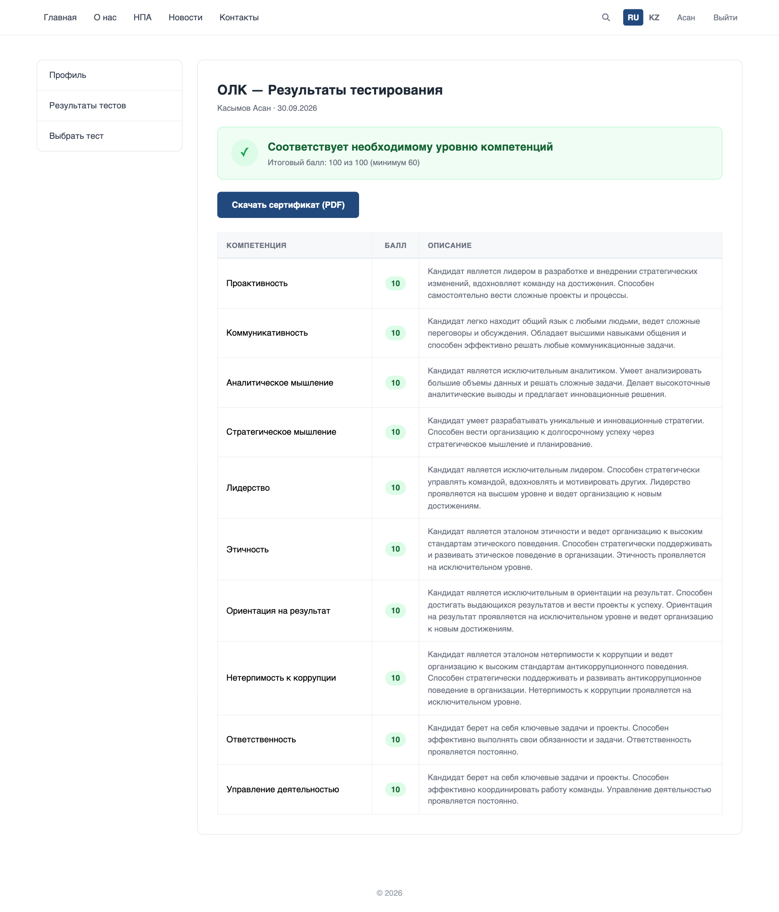Select the Проактивность competency cell
Image resolution: width=779 pixels, height=912 pixels.
coord(295,283)
